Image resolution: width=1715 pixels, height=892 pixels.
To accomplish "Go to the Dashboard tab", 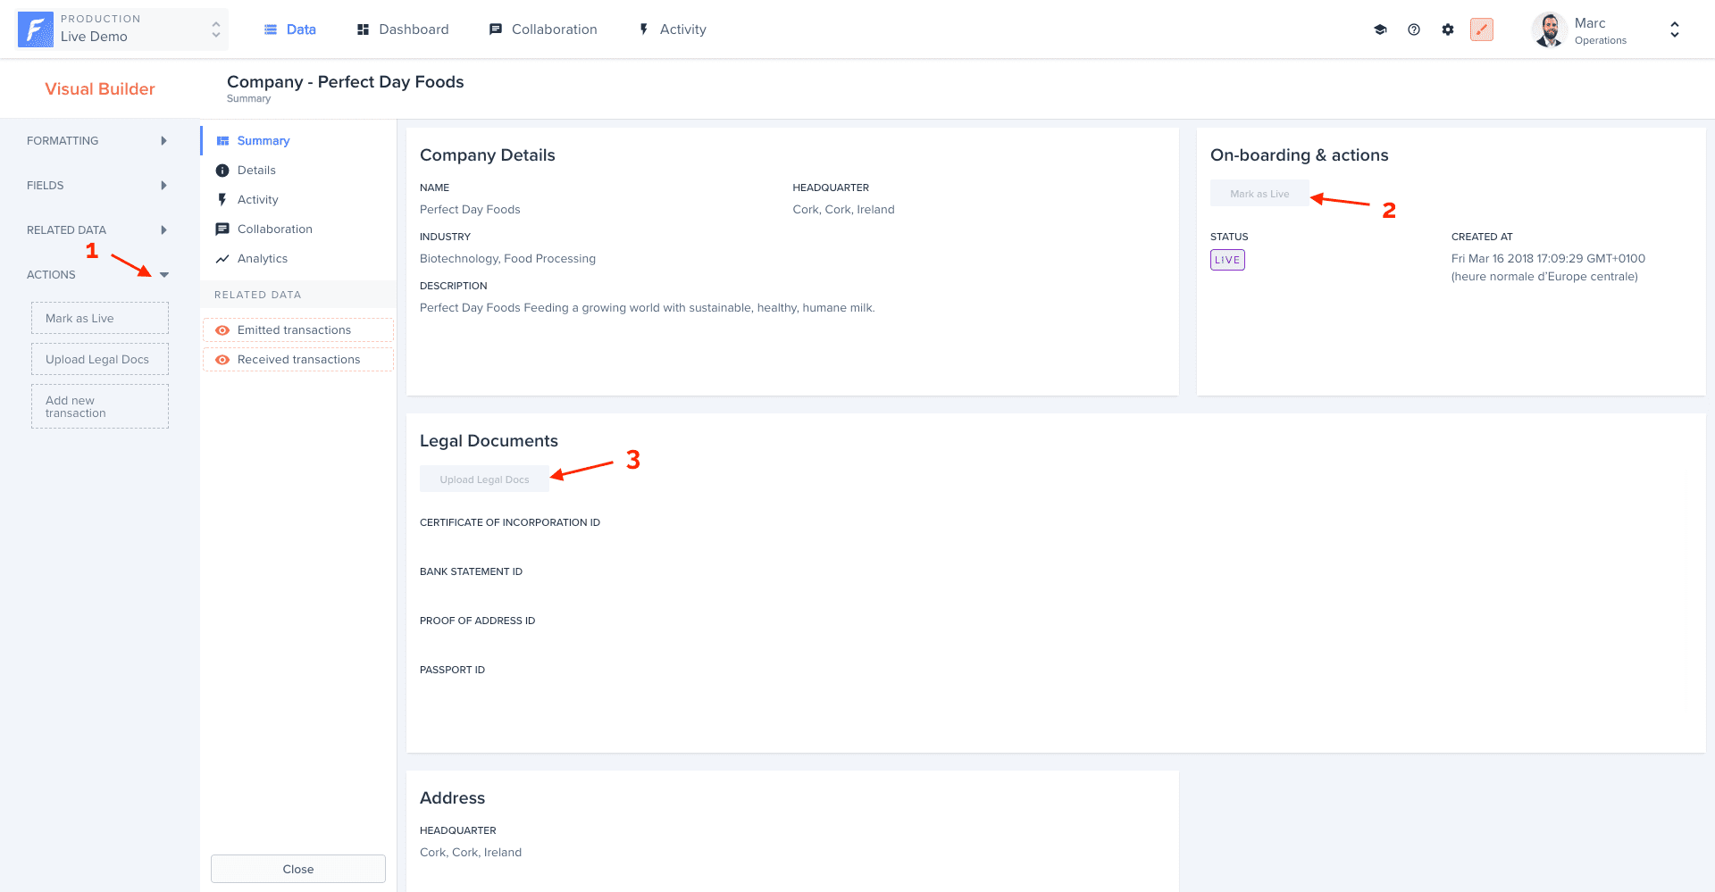I will [x=403, y=29].
